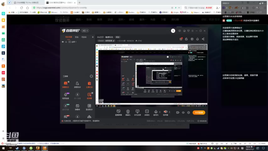Screen dimensions: 268x151
Task: Open 新闻 in CSGO site navigation
Action: click(89, 19)
